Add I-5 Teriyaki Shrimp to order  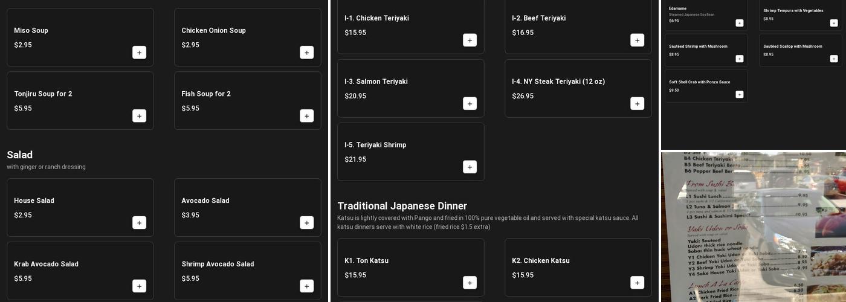470,167
